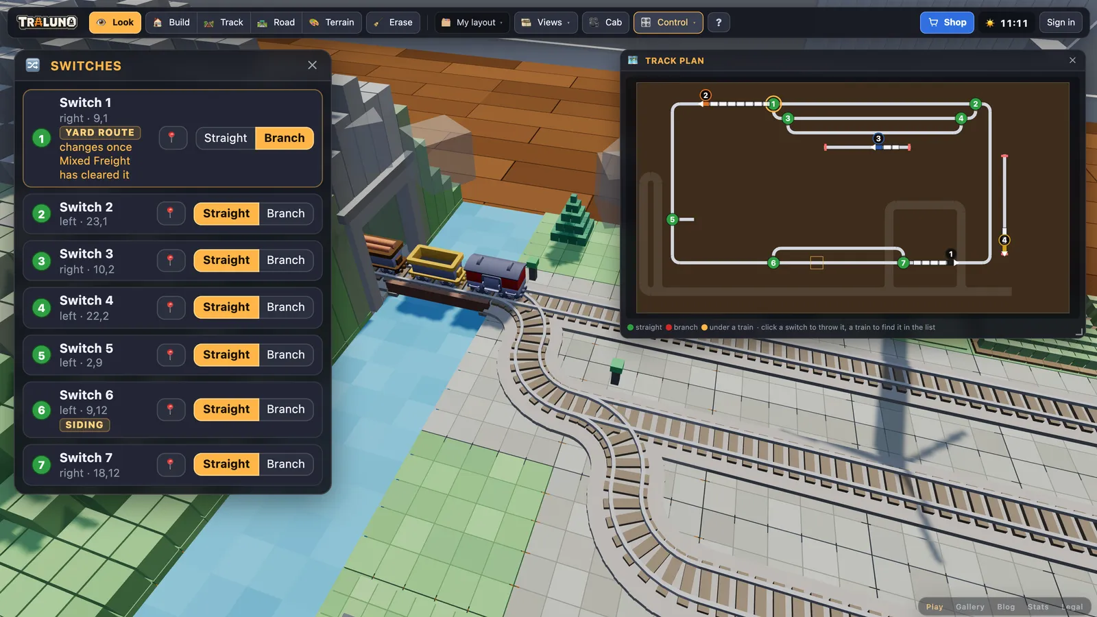Viewport: 1097px width, 617px height.
Task: Click Sign in
Action: click(x=1061, y=23)
